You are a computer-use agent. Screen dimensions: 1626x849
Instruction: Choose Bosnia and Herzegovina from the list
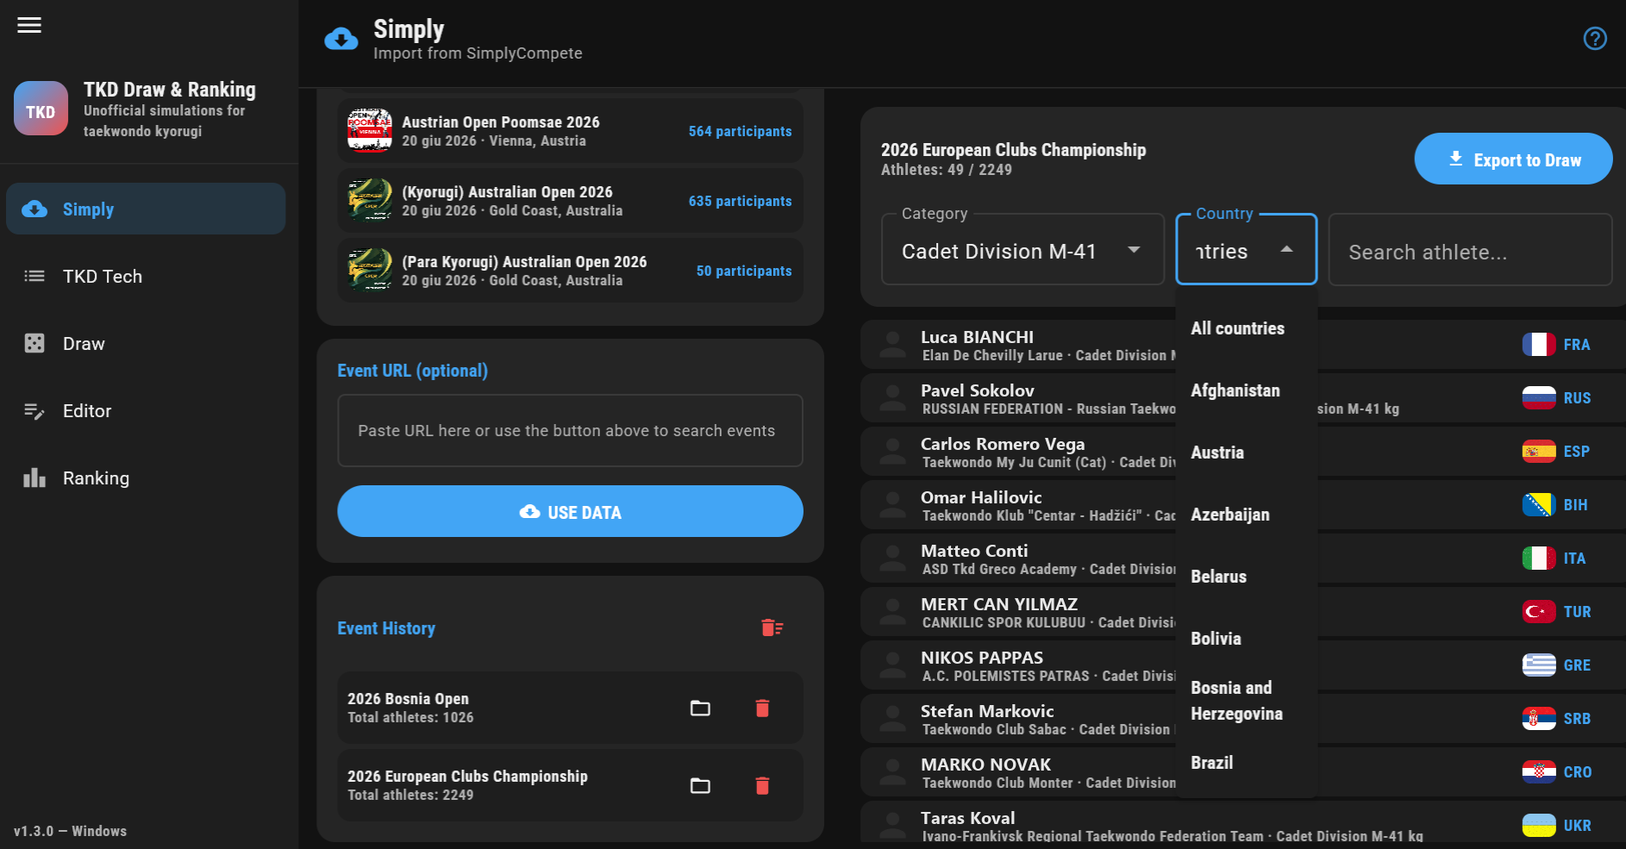point(1246,701)
